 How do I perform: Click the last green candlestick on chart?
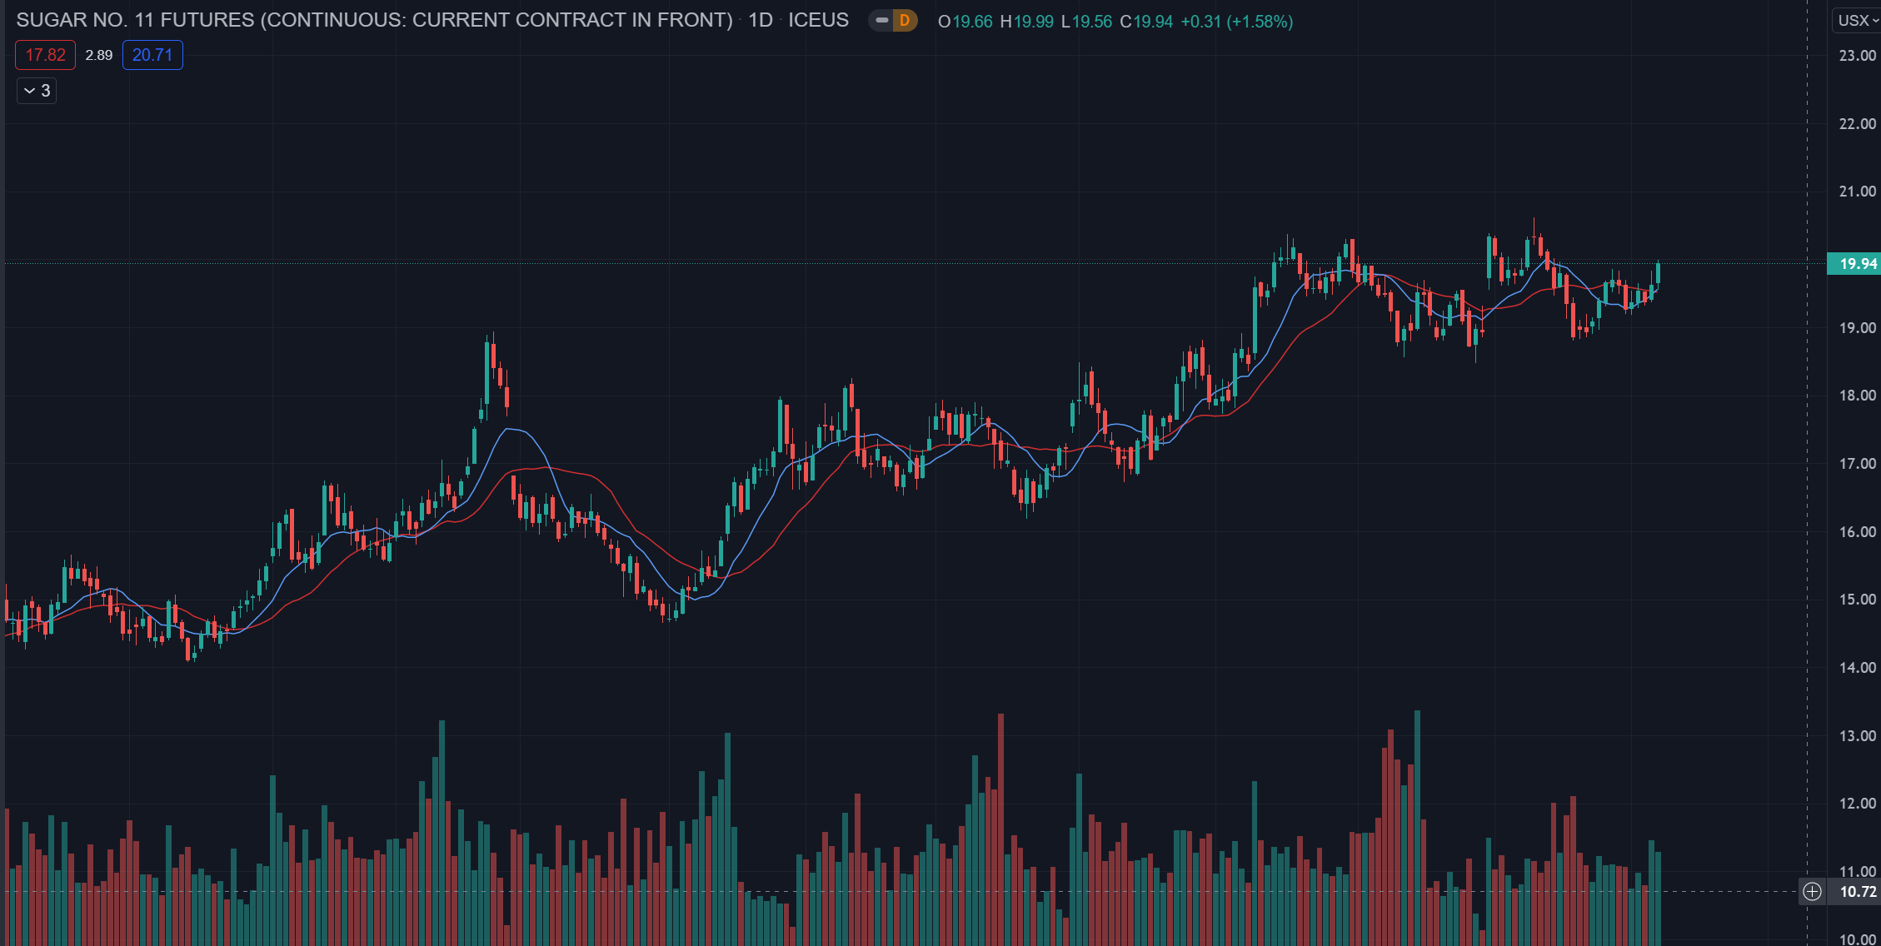(1658, 274)
